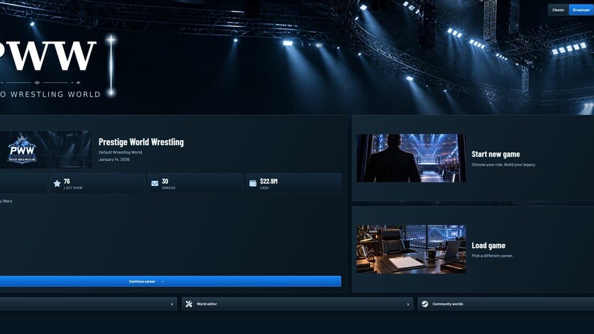
Task: Click the January 14, 2026 date
Action: [x=114, y=160]
